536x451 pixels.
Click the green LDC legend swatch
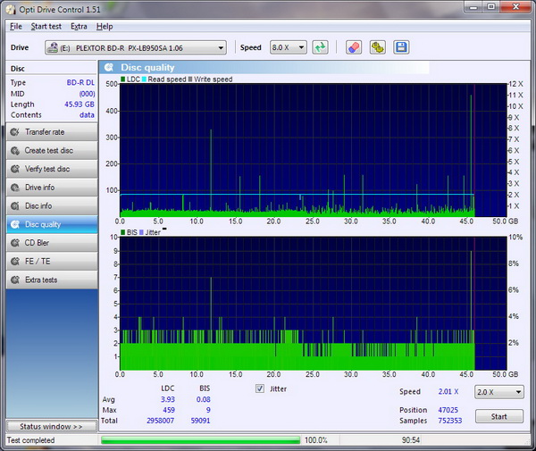tap(122, 79)
